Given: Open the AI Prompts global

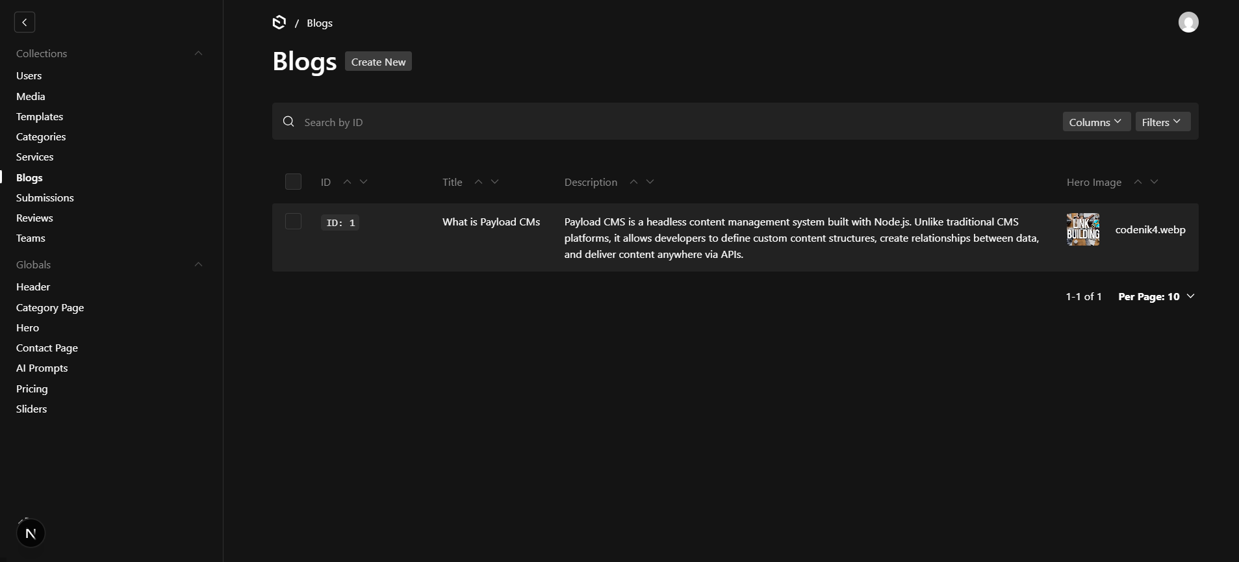Looking at the screenshot, I should (42, 368).
